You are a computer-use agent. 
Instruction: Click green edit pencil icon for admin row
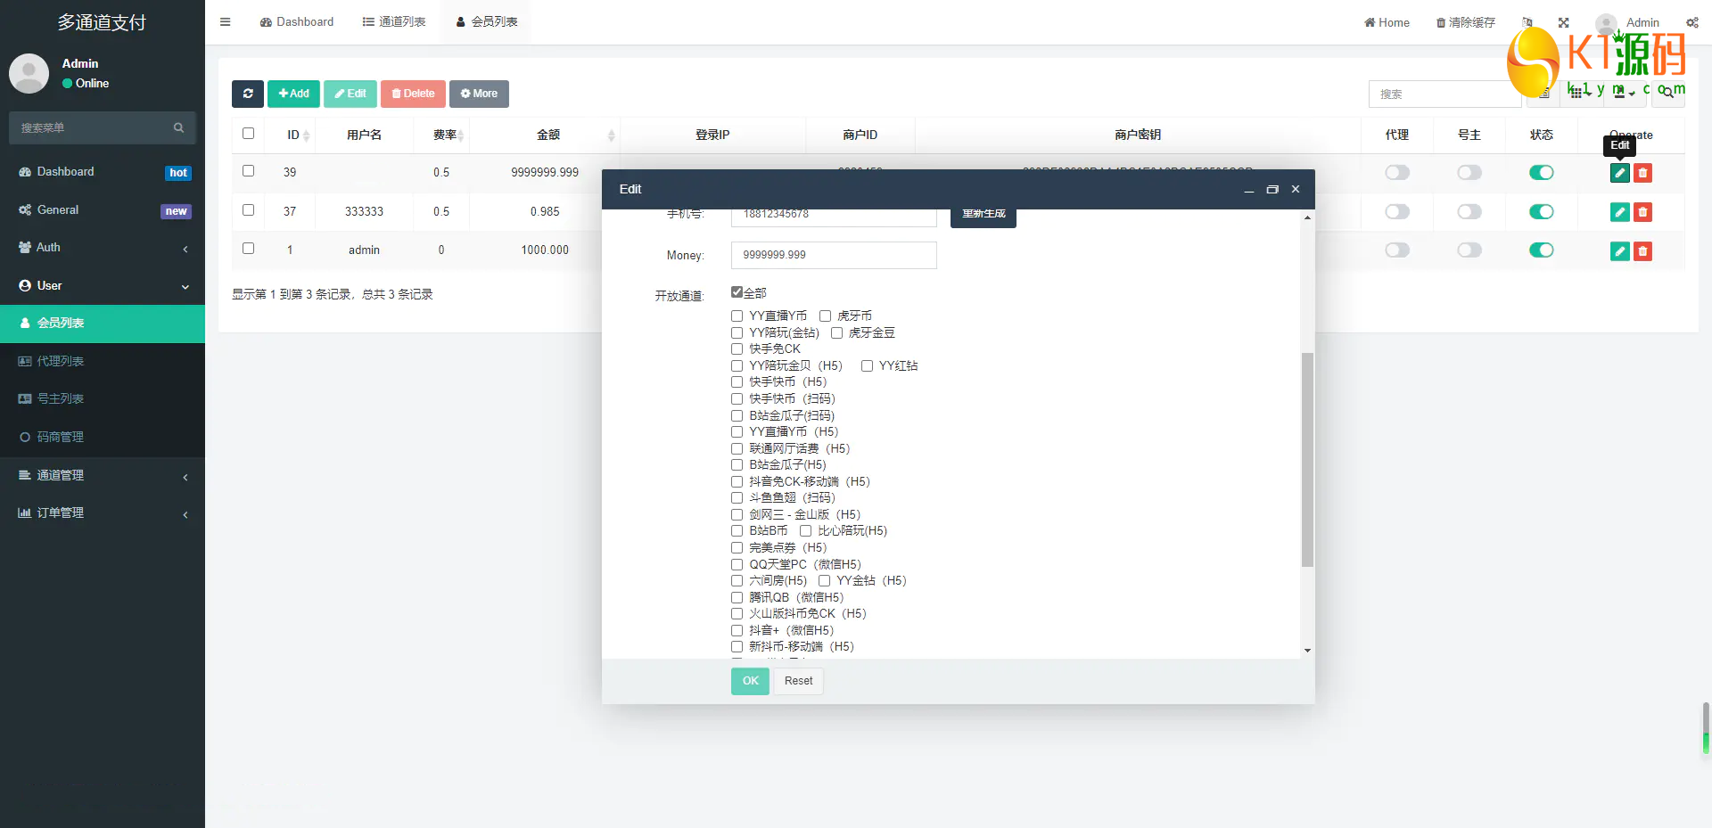point(1620,251)
